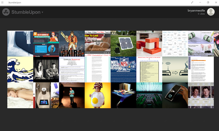This screenshot has width=219, height=131.
Task: Click the bryanmwolfe username link
Action: [196, 11]
